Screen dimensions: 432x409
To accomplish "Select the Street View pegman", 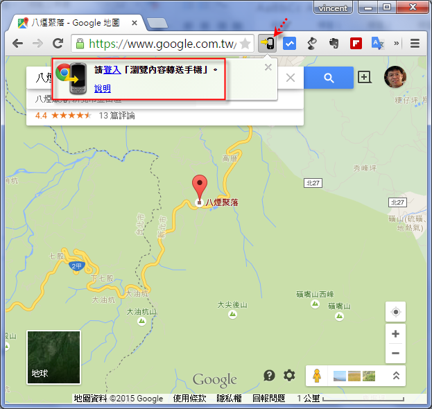I will coord(317,376).
